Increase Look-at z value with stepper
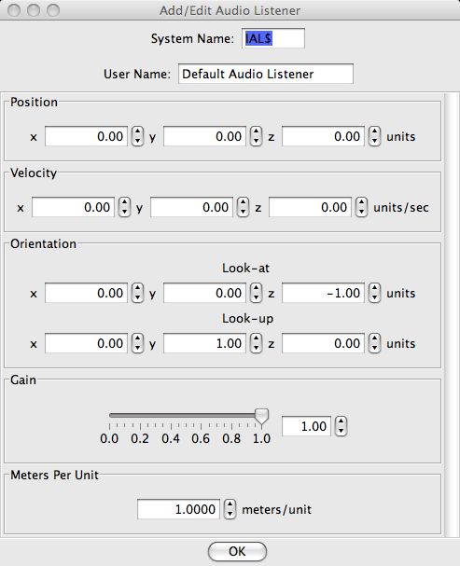The width and height of the screenshot is (460, 566). coord(374,288)
